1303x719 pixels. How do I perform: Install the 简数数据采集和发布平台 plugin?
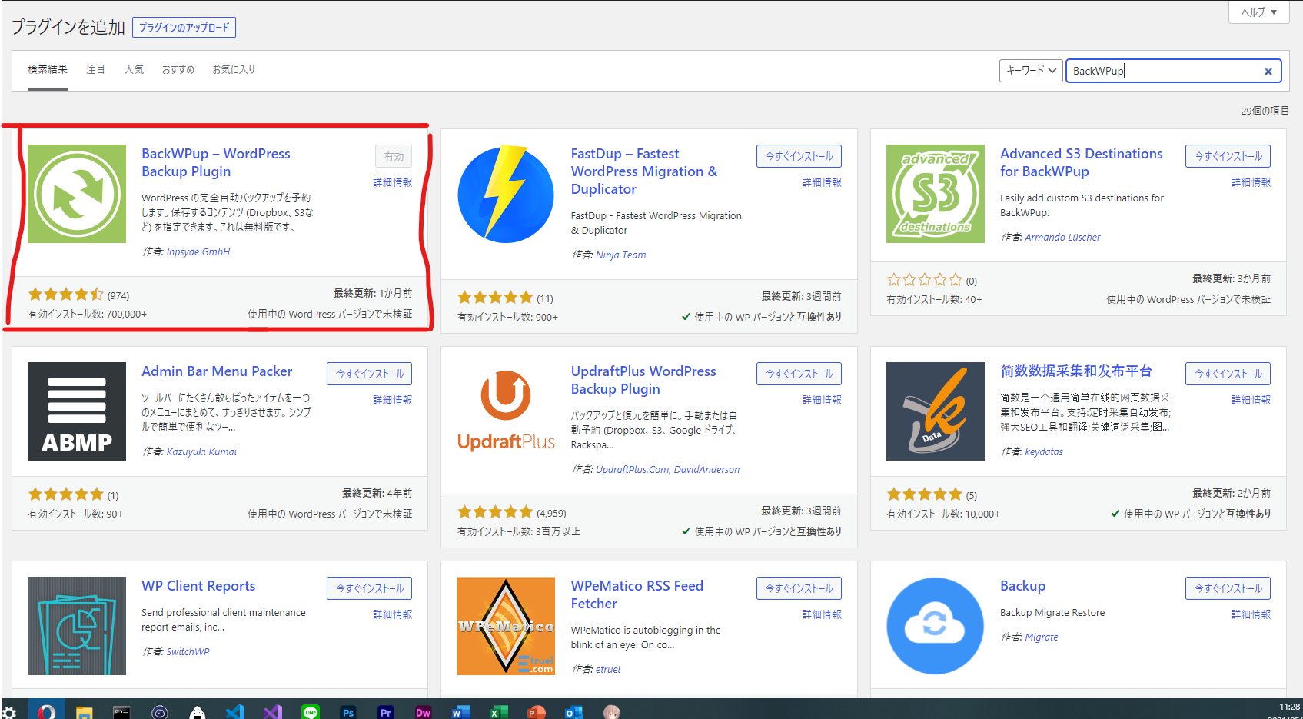pos(1228,374)
